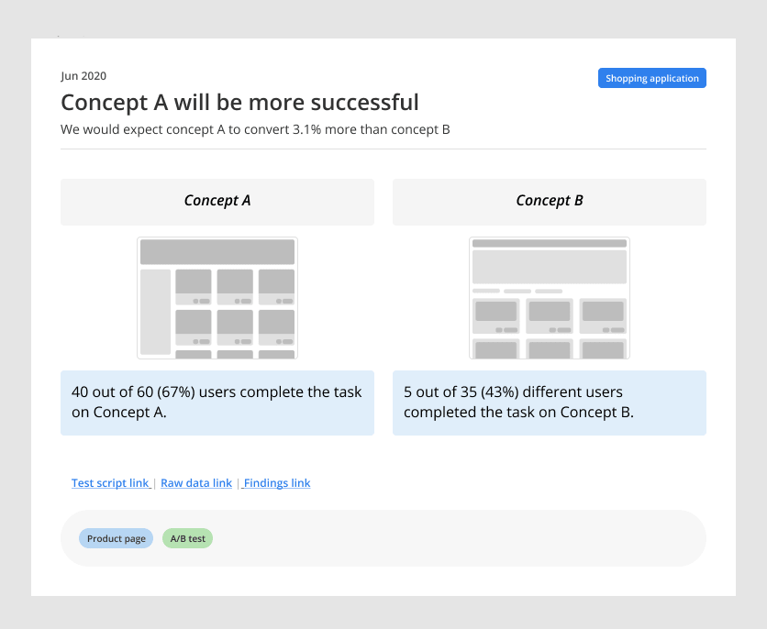Click the Concept A 67% completion result box
767x629 pixels.
coord(217,403)
